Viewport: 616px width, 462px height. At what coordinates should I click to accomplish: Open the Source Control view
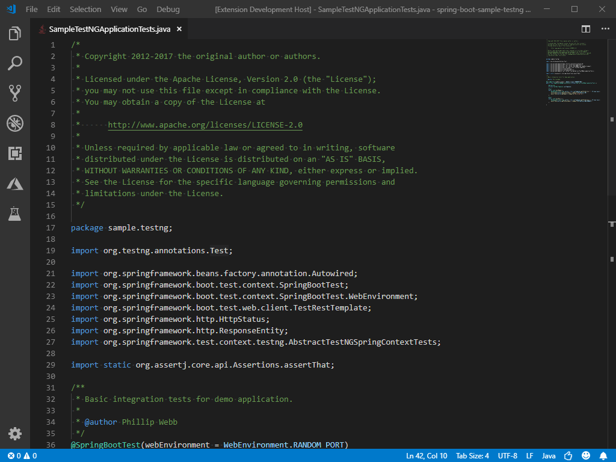pos(15,93)
